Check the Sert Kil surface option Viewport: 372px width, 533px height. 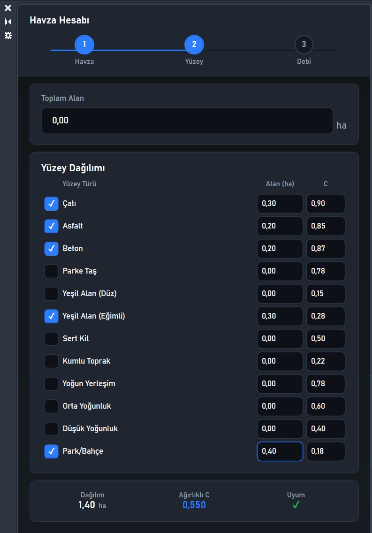(51, 339)
